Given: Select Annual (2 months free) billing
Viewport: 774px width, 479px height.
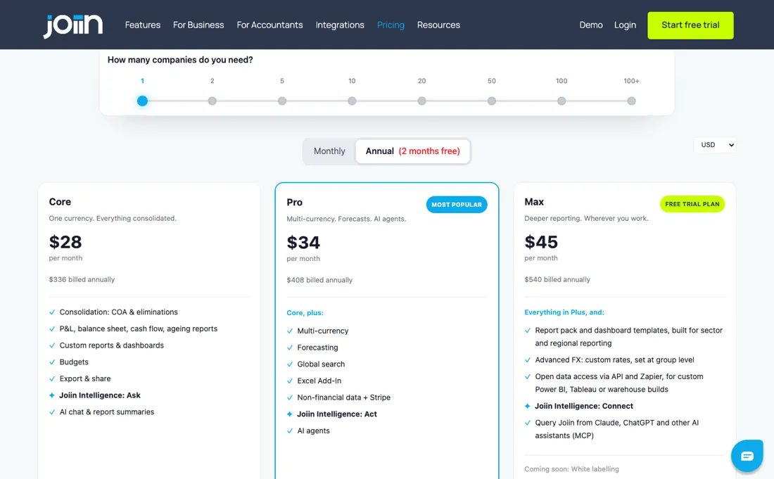Looking at the screenshot, I should (x=412, y=151).
